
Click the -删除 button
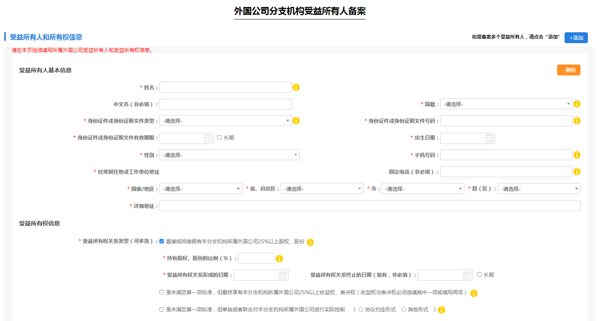click(568, 70)
